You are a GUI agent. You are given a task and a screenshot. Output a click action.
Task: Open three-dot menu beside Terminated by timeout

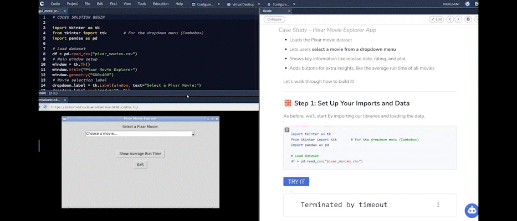point(438,204)
